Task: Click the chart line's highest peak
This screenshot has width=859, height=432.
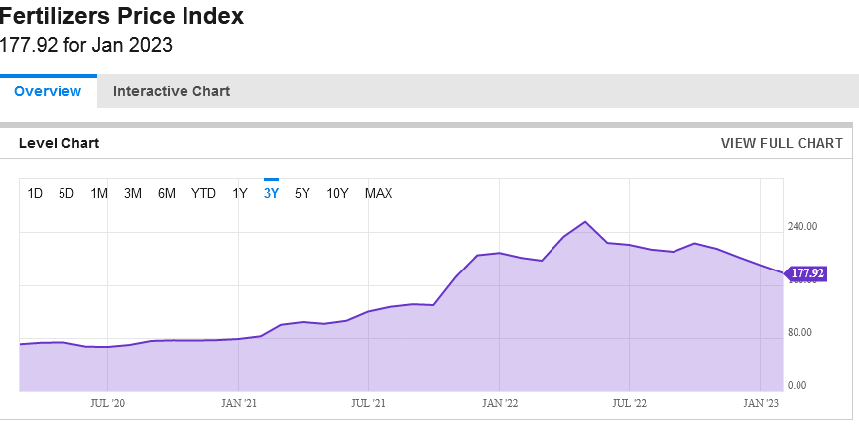Action: (x=585, y=222)
